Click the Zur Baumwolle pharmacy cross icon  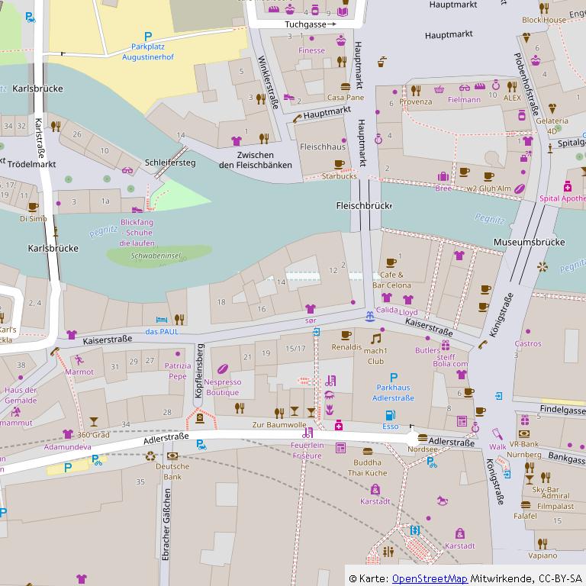(339, 425)
